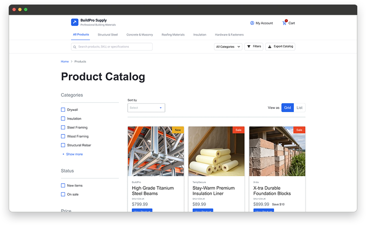The image size is (366, 225).
Task: Enable the Steel Framing filter checkbox
Action: [x=63, y=127]
